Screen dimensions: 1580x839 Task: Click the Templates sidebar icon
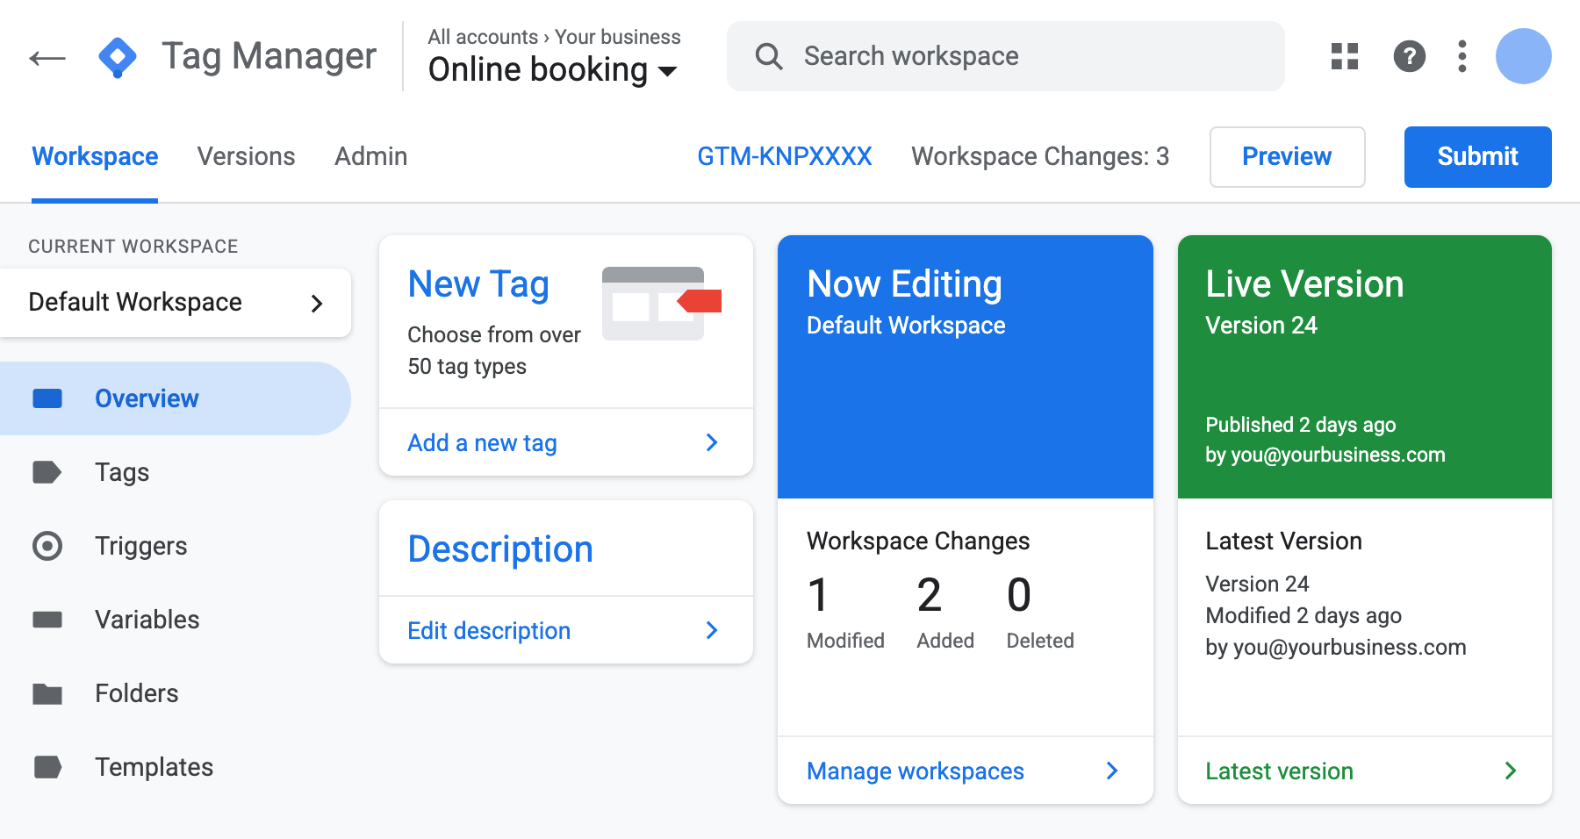pyautogui.click(x=47, y=767)
